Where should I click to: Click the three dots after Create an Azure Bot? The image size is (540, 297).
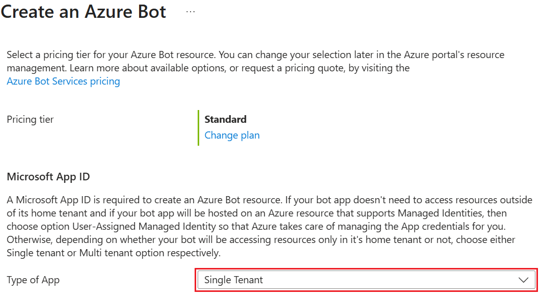[x=190, y=11]
